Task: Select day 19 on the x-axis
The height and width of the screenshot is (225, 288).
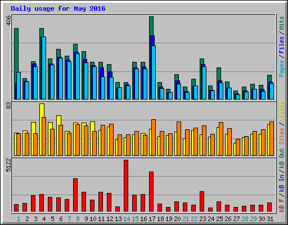Action: click(169, 219)
